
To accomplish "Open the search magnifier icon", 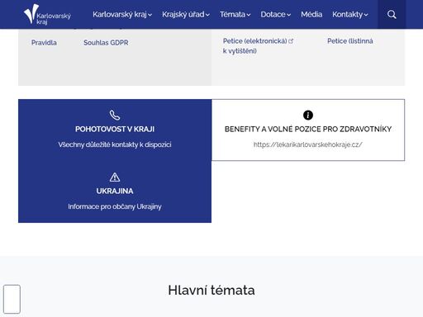I will (392, 14).
